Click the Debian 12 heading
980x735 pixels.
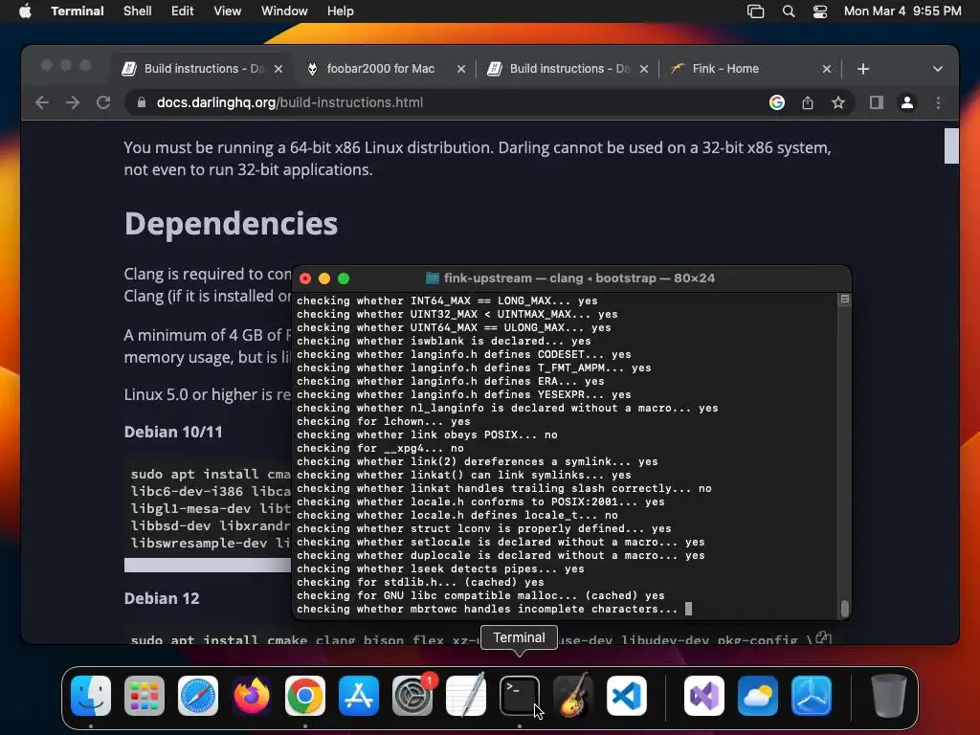pos(162,598)
